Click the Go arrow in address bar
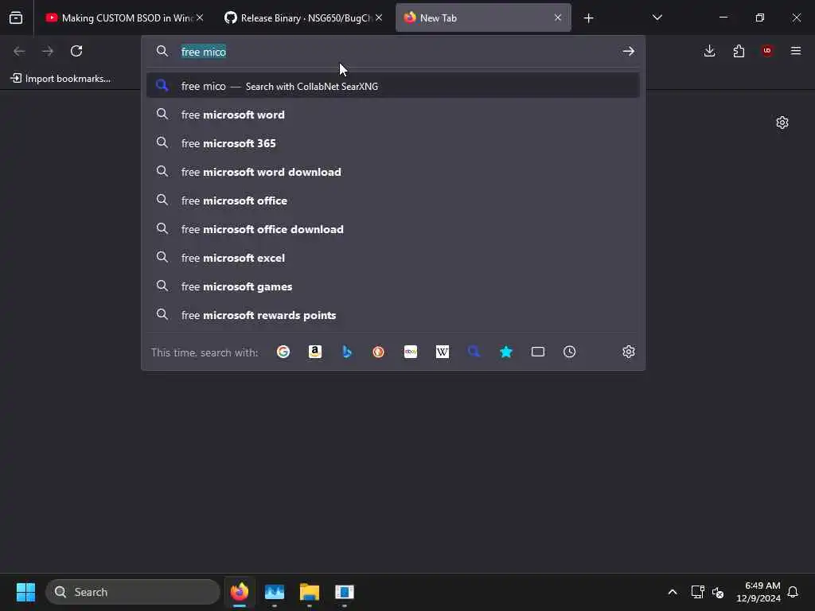The height and width of the screenshot is (611, 815). point(629,51)
